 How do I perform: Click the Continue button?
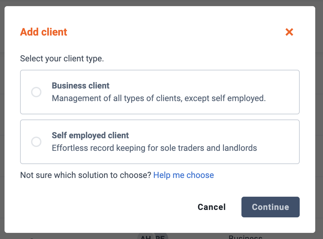click(271, 207)
